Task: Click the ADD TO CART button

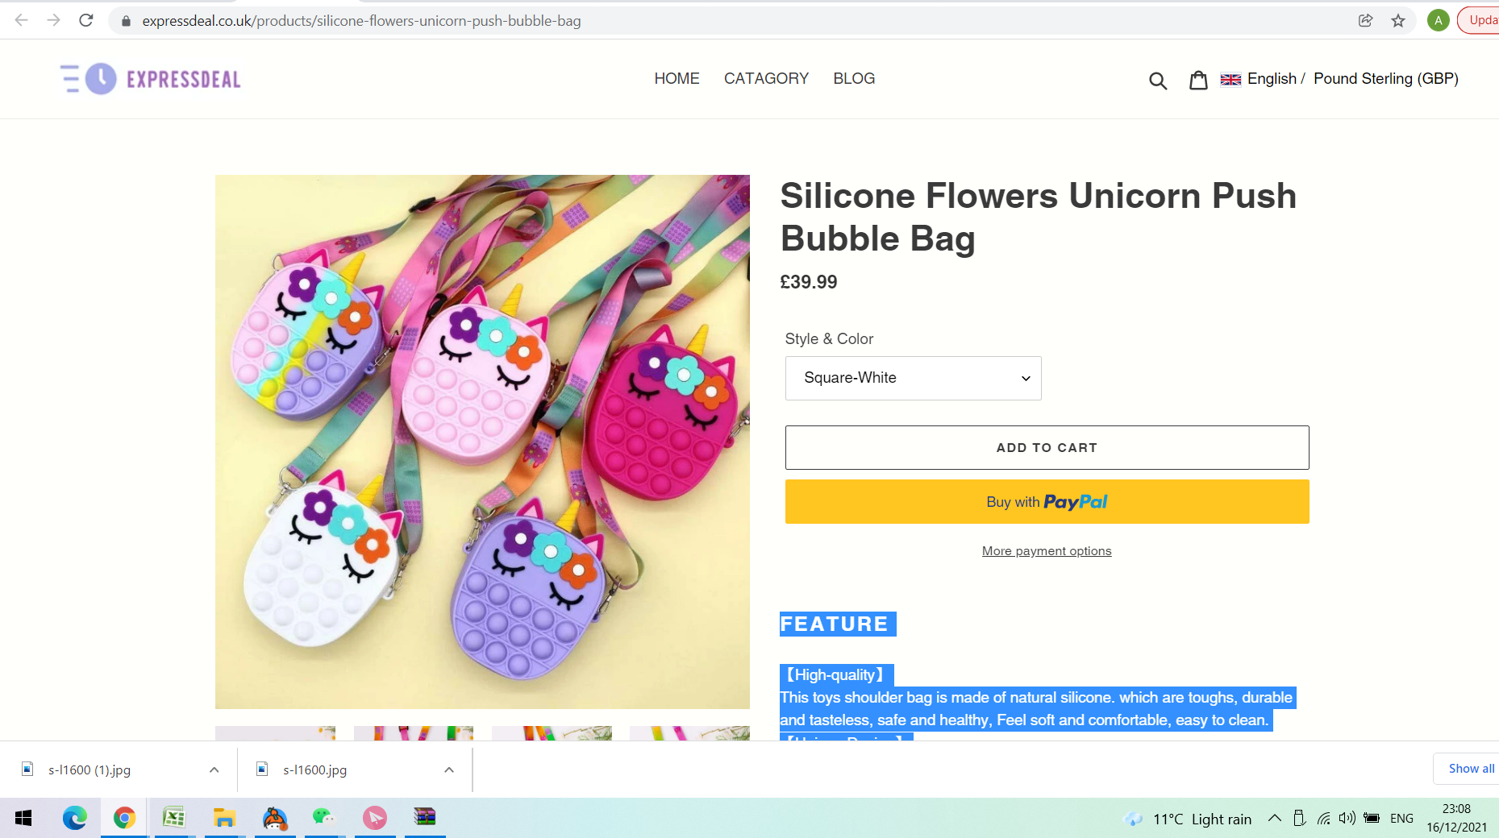Action: tap(1047, 447)
